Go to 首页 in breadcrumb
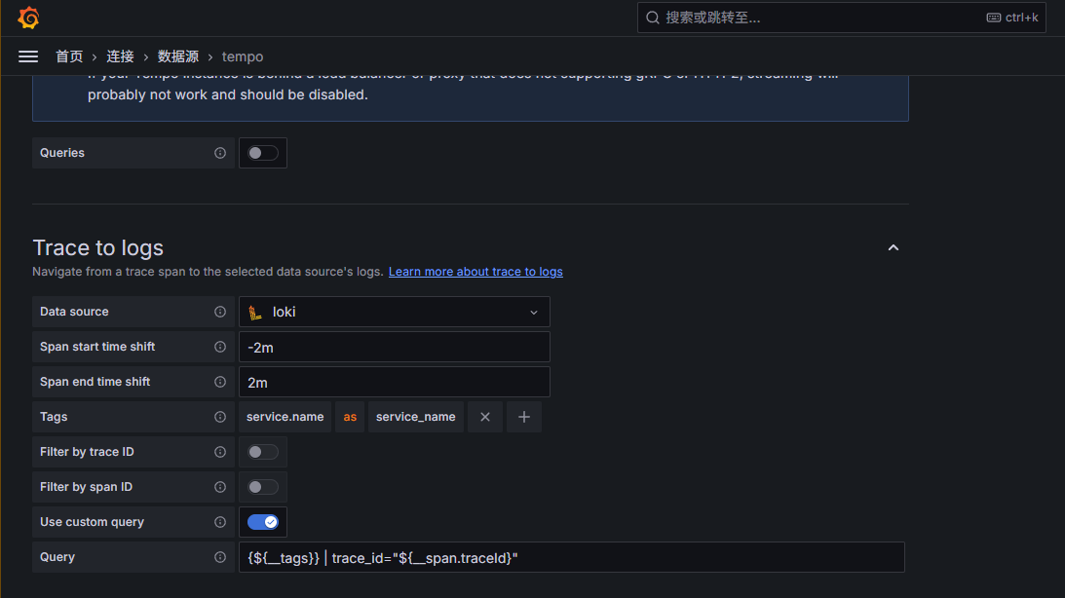The width and height of the screenshot is (1065, 598). click(69, 56)
